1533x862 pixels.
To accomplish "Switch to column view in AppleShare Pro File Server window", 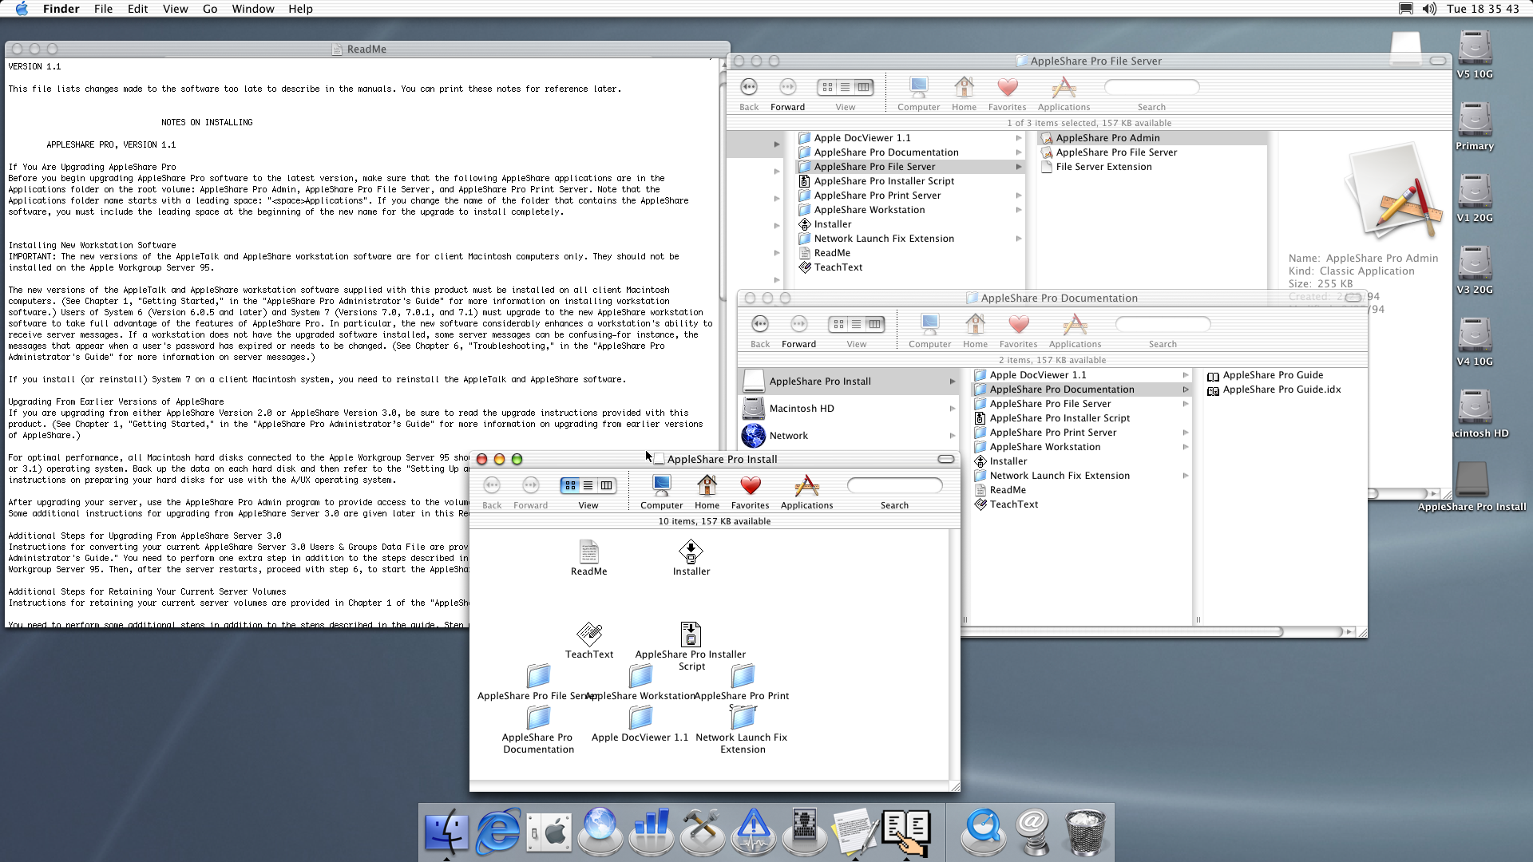I will pyautogui.click(x=864, y=87).
